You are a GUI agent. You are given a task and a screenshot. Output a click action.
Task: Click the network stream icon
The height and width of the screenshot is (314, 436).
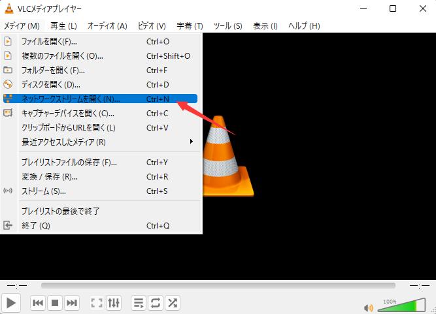pos(8,99)
